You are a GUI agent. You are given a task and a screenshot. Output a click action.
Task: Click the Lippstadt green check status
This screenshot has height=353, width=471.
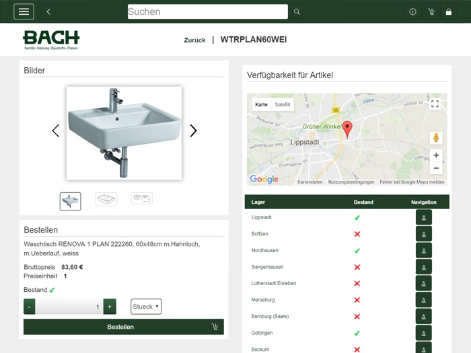[357, 217]
